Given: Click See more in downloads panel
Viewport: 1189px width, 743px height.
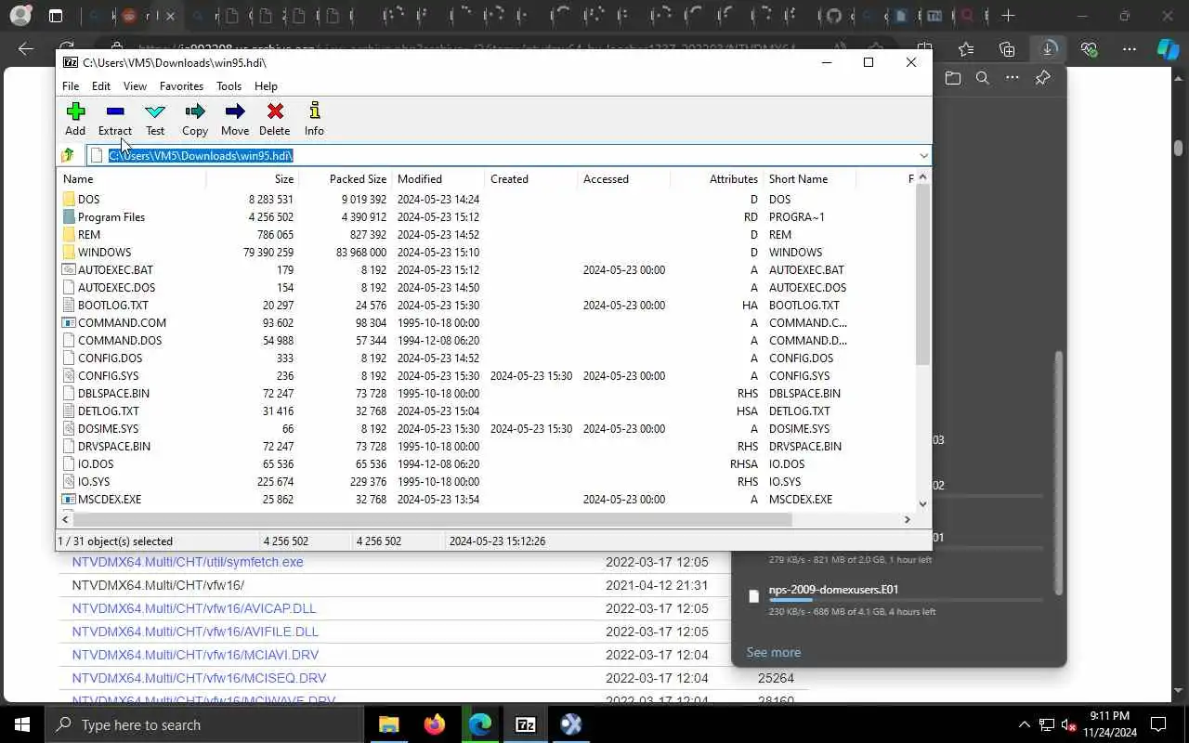Looking at the screenshot, I should [773, 652].
